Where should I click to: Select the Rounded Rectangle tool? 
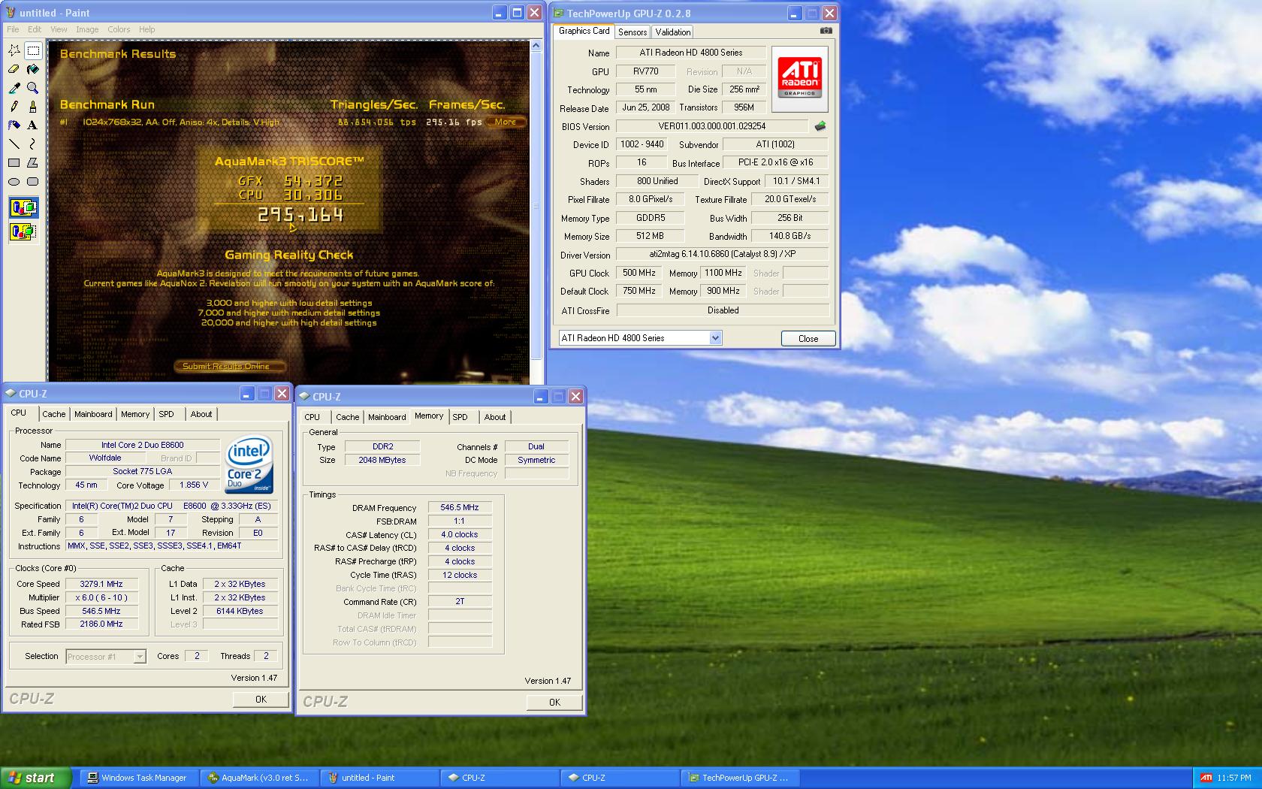pos(32,182)
